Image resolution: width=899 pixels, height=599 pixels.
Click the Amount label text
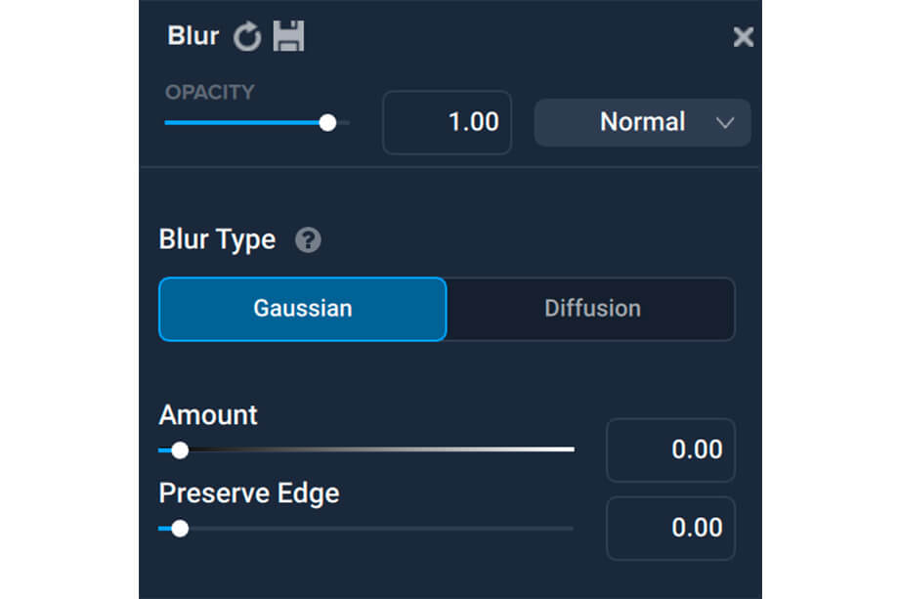click(208, 415)
